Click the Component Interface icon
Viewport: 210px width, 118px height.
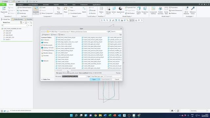pyautogui.click(x=153, y=9)
